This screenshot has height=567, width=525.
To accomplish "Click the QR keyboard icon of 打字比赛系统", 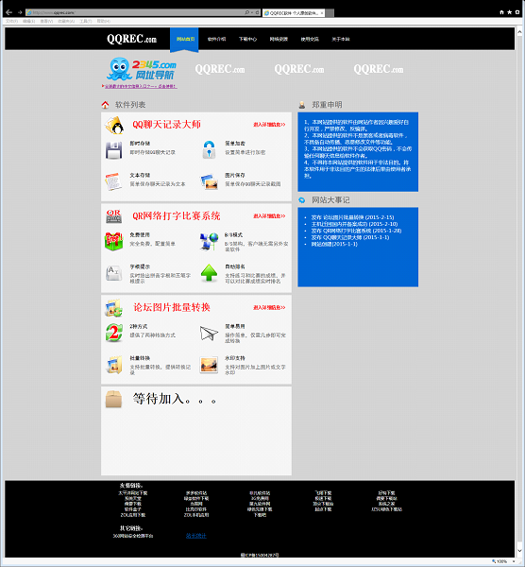I will [x=114, y=216].
